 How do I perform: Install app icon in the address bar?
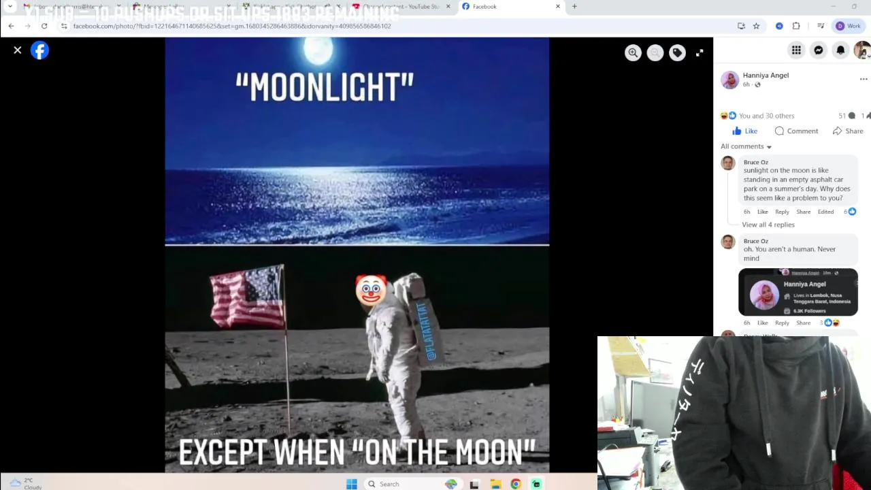[x=741, y=26]
